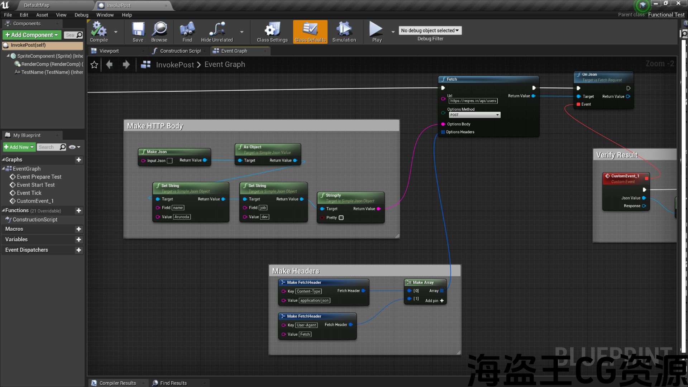Click Add pin on Make Array node
This screenshot has height=387, width=688.
435,301
